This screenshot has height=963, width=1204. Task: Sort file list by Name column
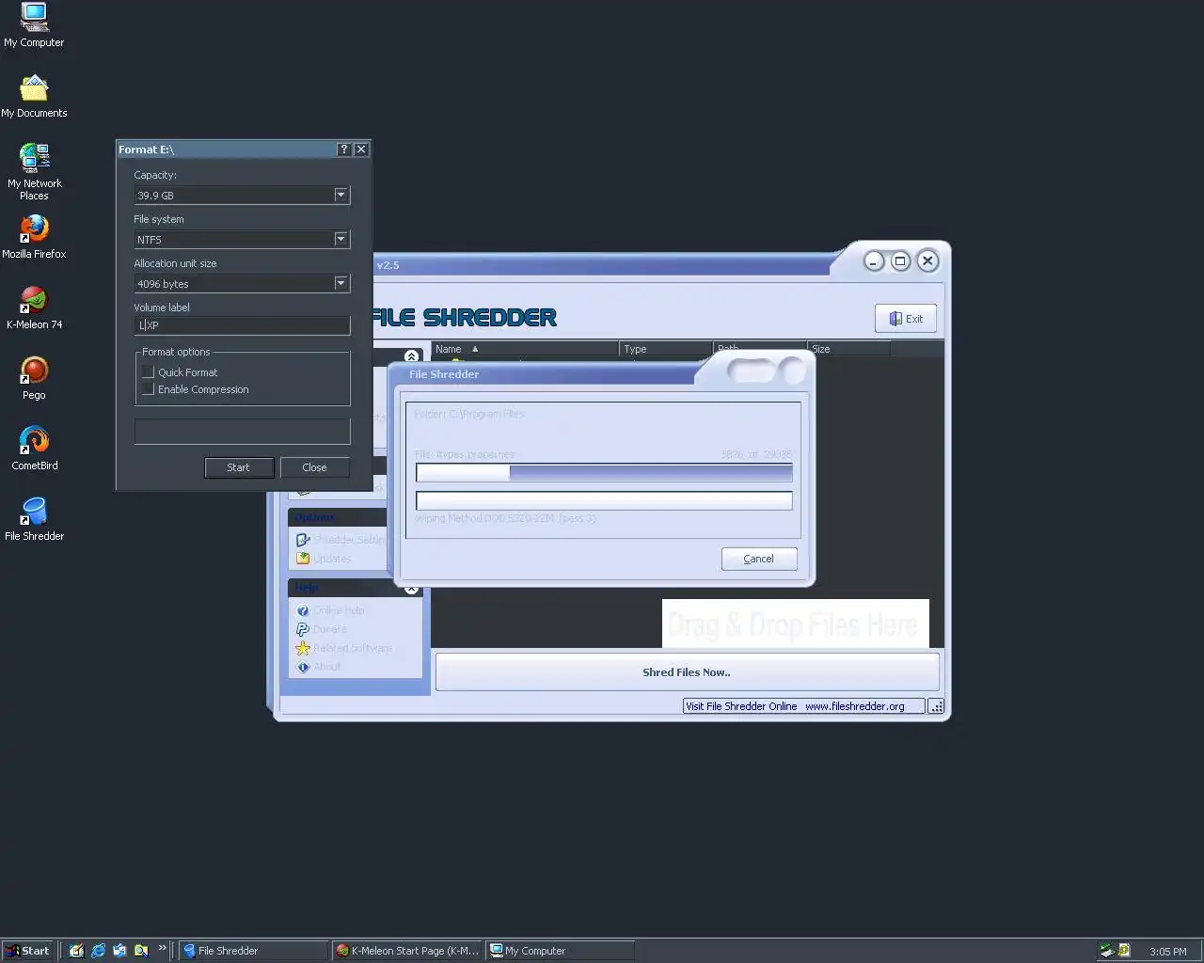(x=525, y=349)
